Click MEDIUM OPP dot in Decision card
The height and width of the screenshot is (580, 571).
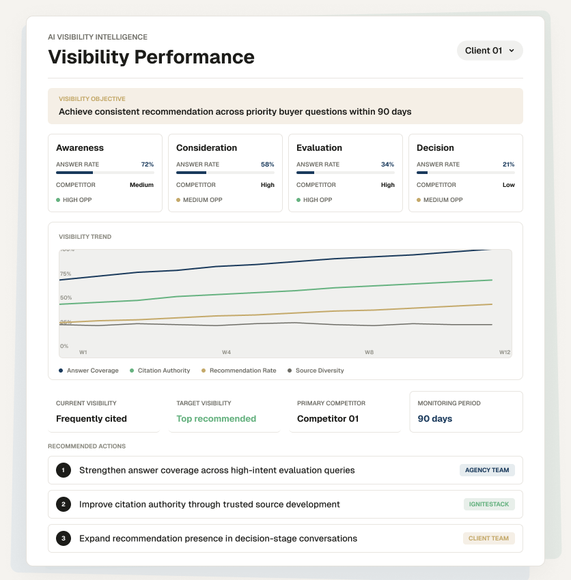(419, 200)
